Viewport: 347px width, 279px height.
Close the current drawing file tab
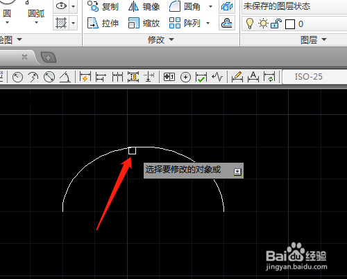(x=24, y=57)
